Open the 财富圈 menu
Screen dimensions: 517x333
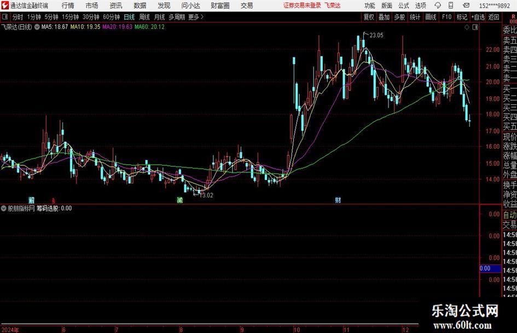pyautogui.click(x=220, y=5)
